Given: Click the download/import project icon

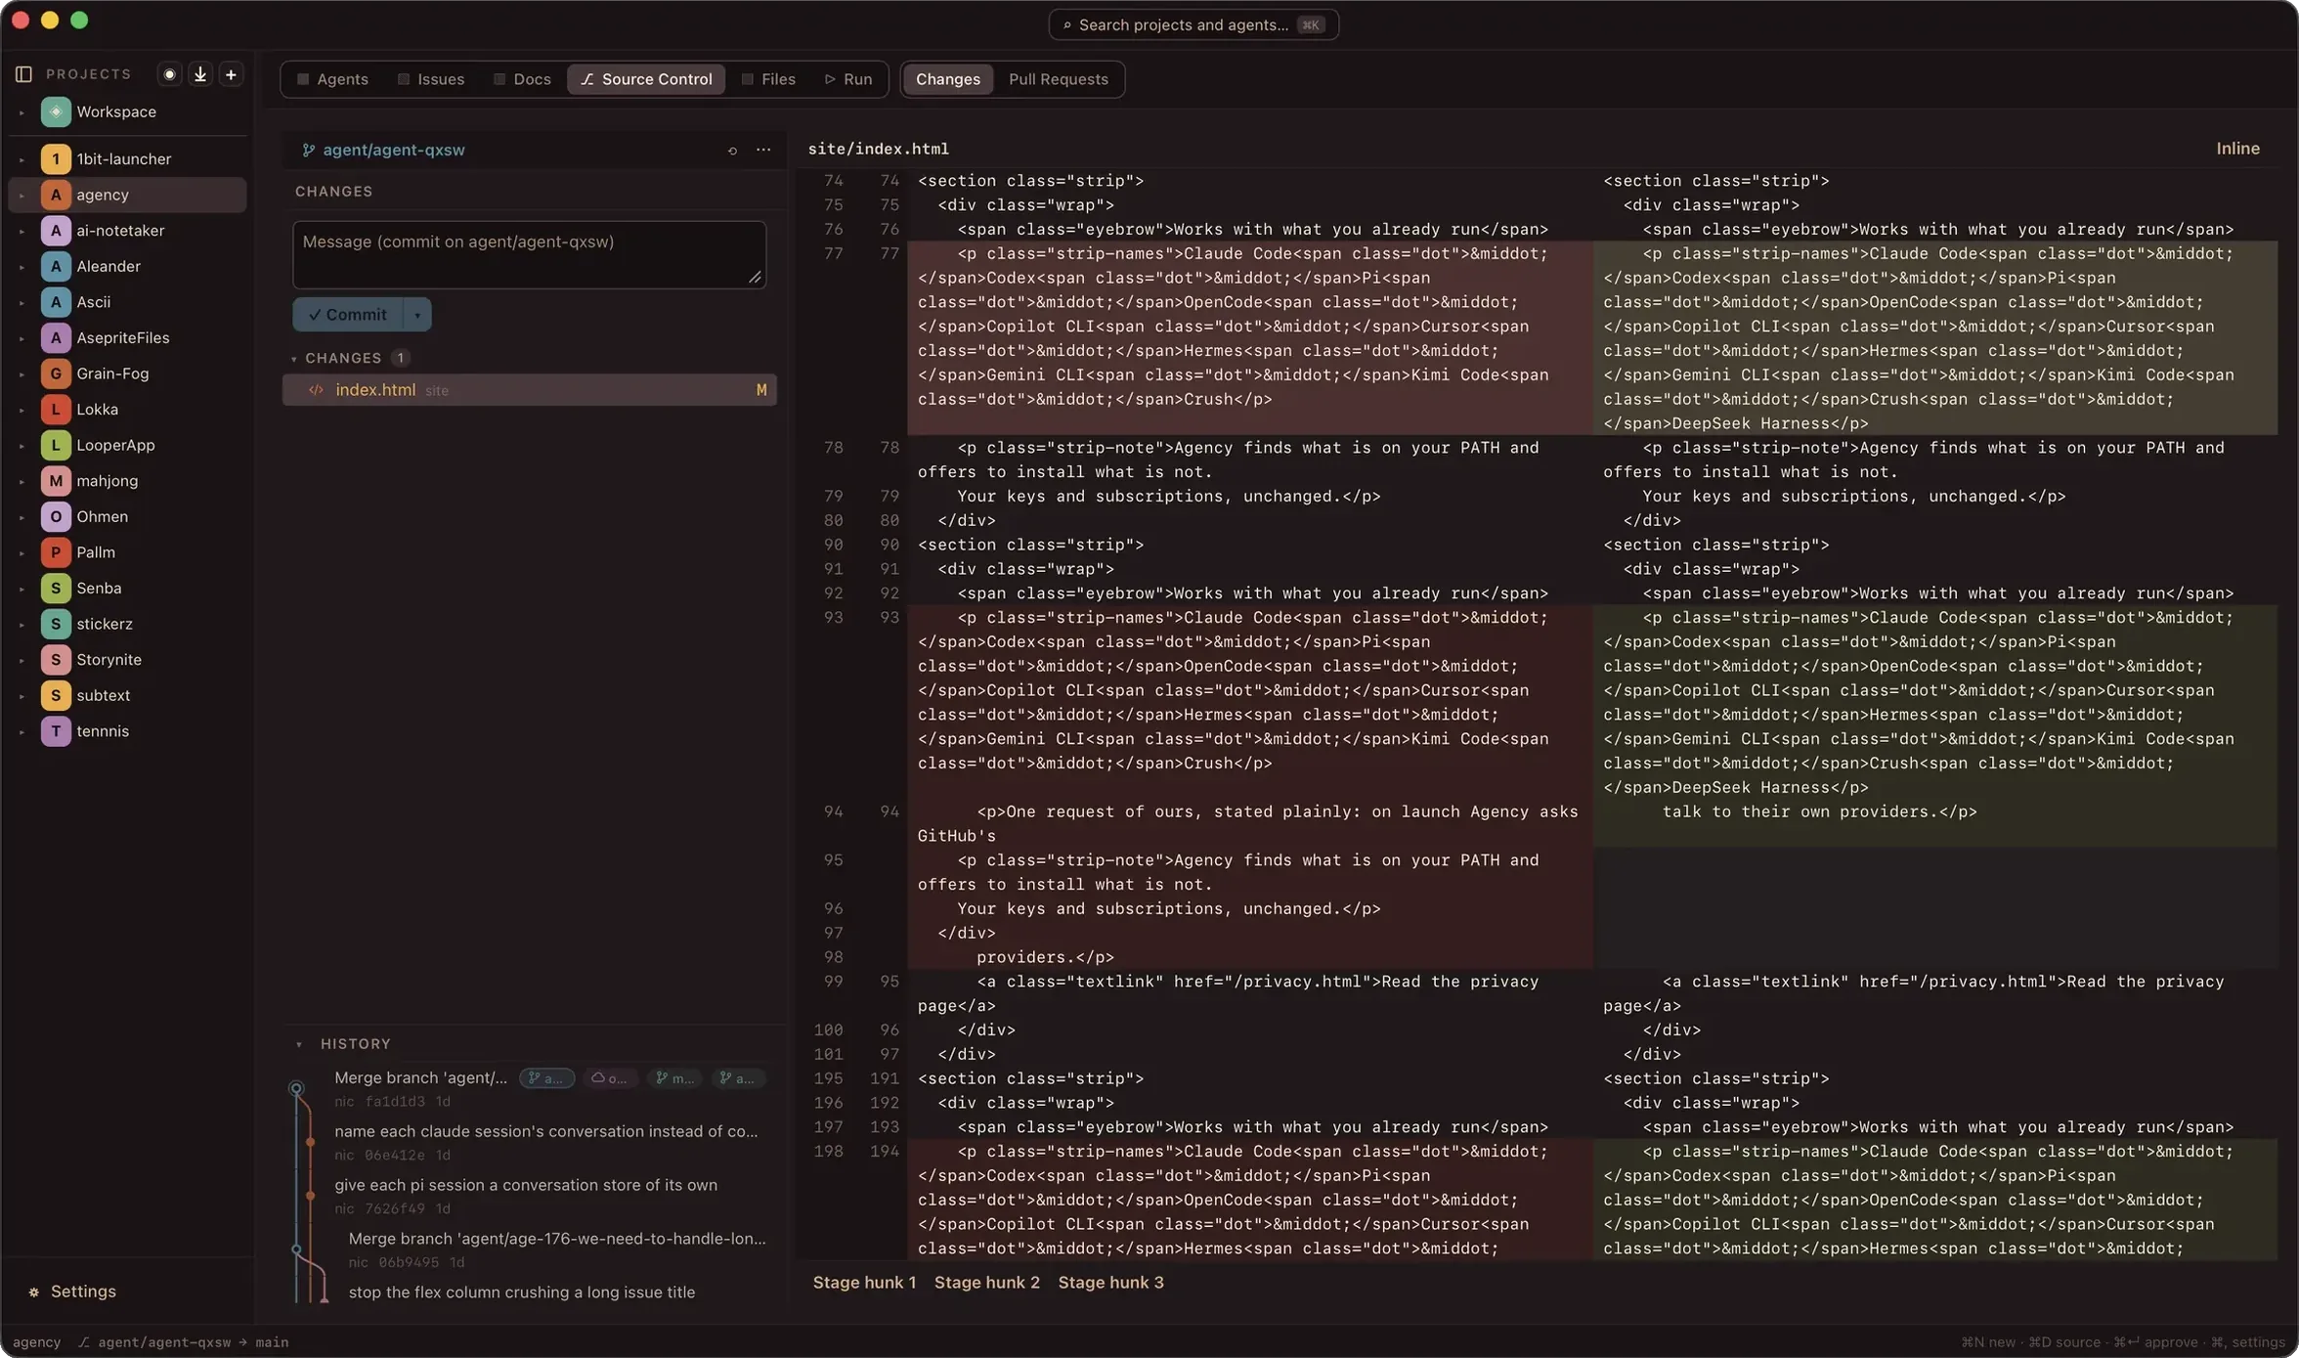Looking at the screenshot, I should pyautogui.click(x=200, y=74).
